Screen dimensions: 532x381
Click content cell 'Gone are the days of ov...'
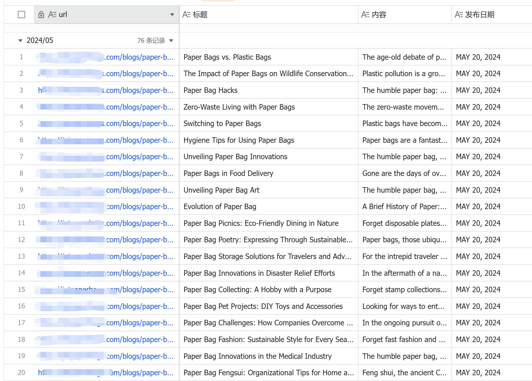tap(404, 174)
